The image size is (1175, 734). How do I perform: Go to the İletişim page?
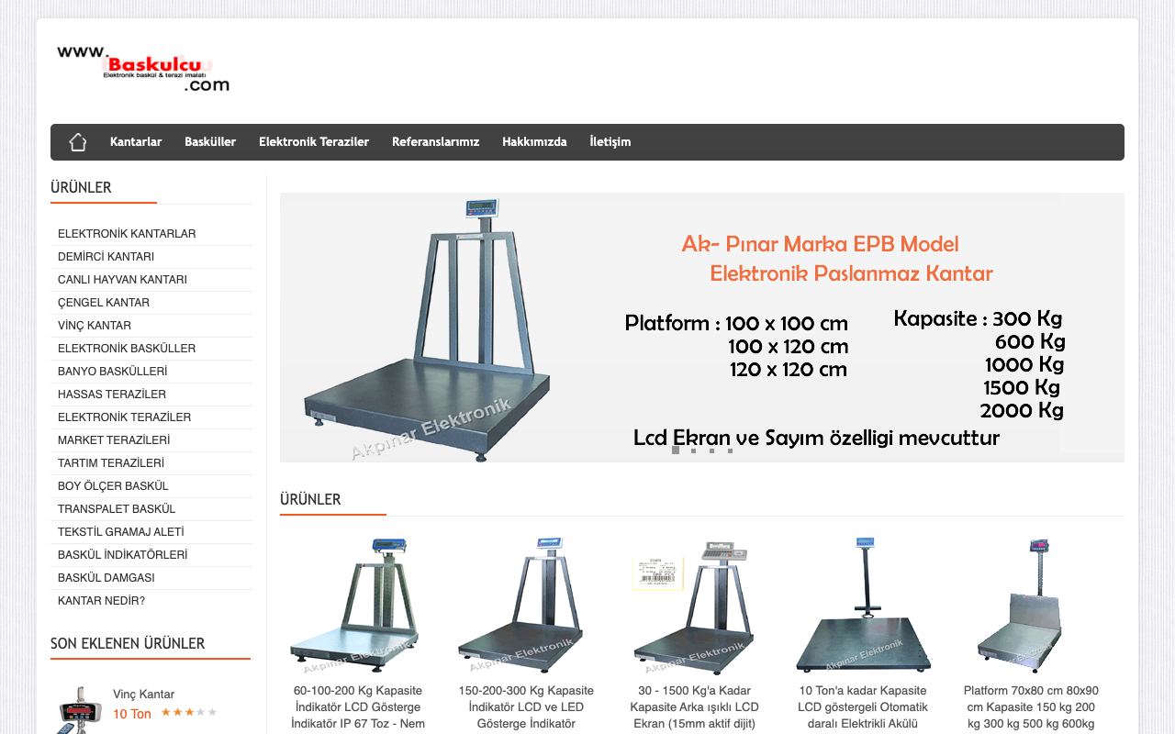click(x=610, y=142)
